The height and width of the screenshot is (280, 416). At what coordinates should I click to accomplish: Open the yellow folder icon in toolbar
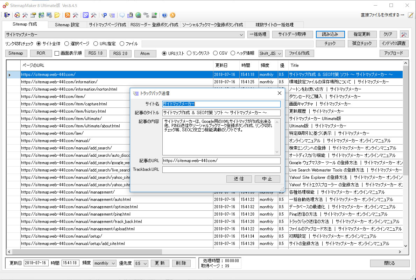(57, 15)
